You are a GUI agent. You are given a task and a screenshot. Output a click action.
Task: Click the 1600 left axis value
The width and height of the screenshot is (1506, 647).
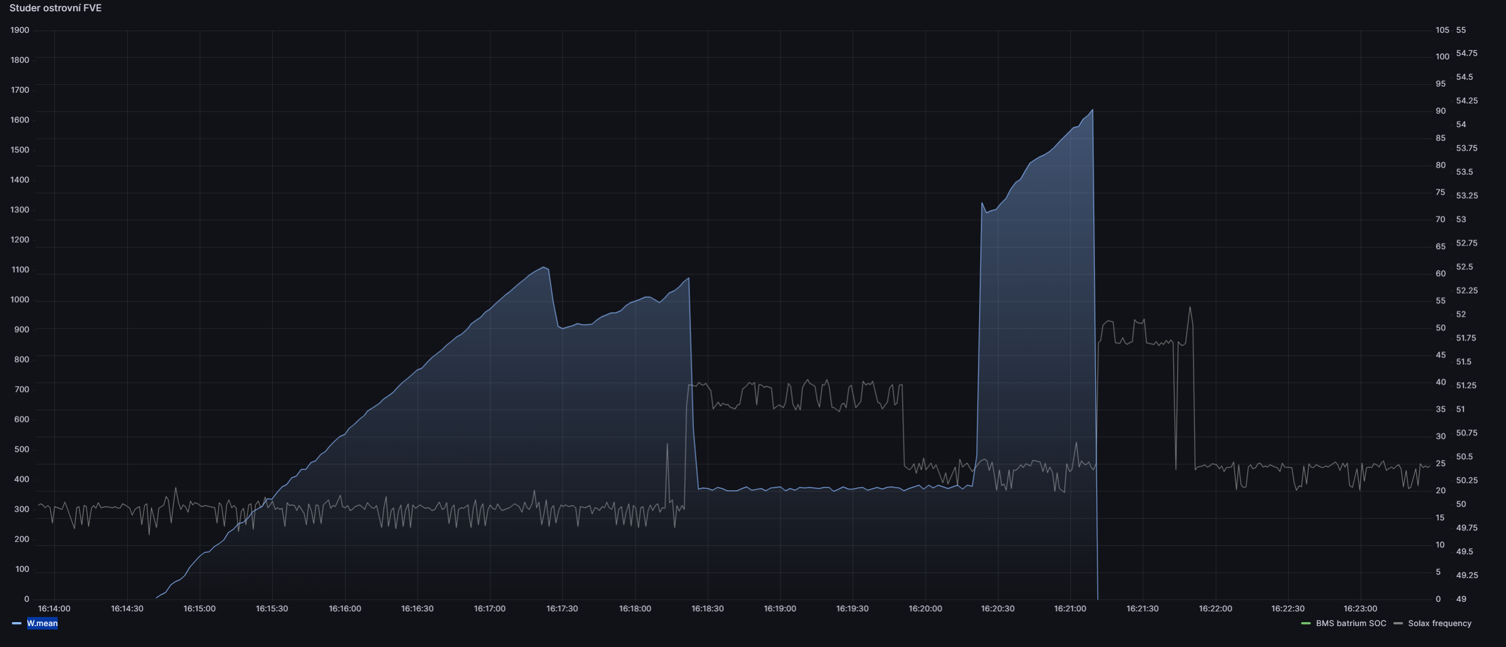[x=20, y=120]
